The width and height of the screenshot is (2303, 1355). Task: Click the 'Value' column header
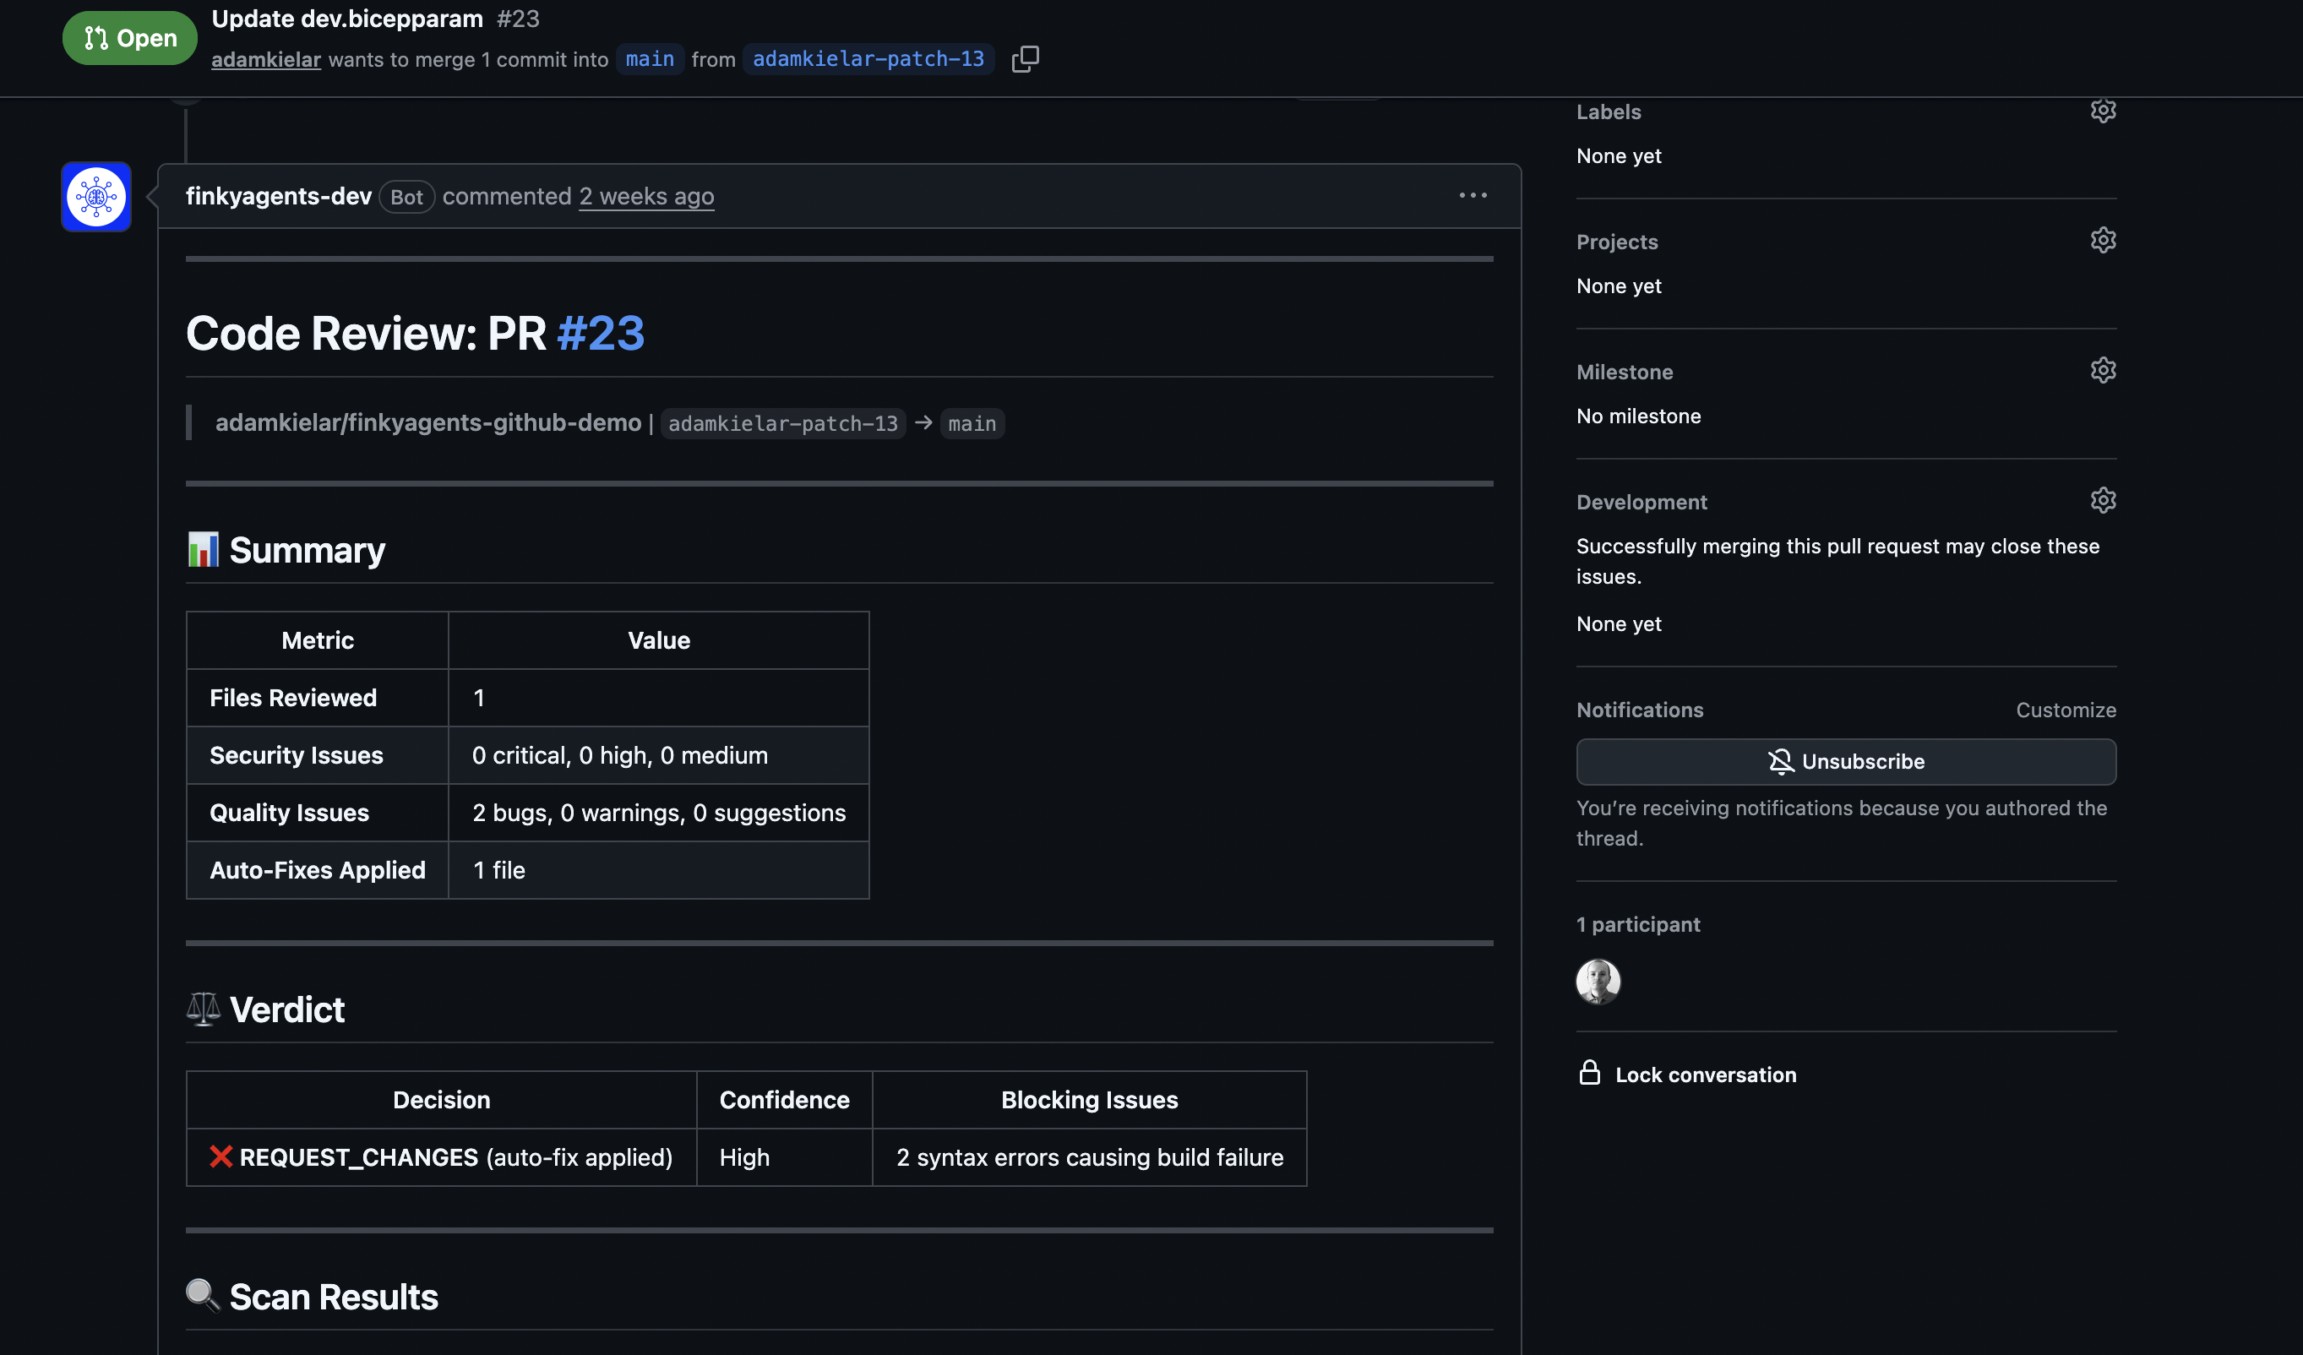[658, 640]
